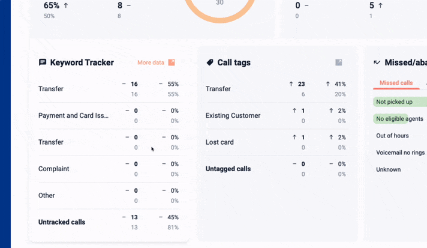Switch to the Missed calls tab
This screenshot has width=427, height=248.
point(396,83)
